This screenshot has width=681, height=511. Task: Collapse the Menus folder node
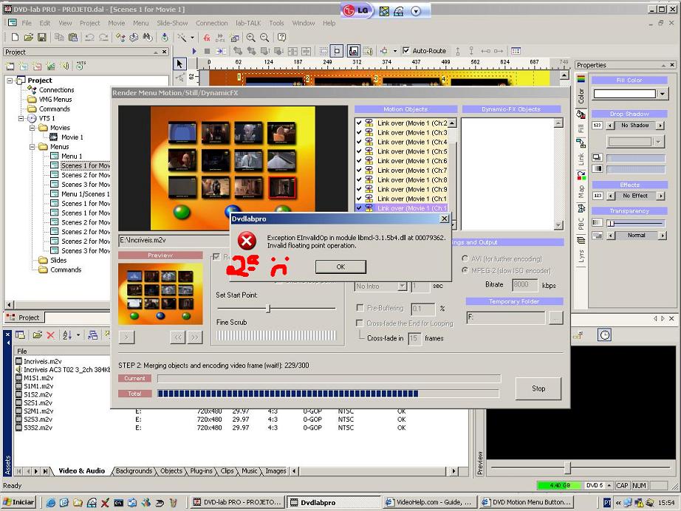[32, 147]
